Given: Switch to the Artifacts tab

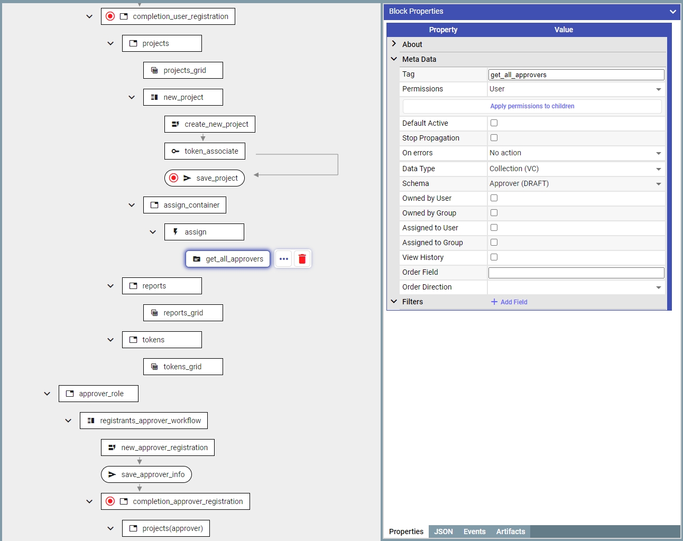Looking at the screenshot, I should click(510, 531).
